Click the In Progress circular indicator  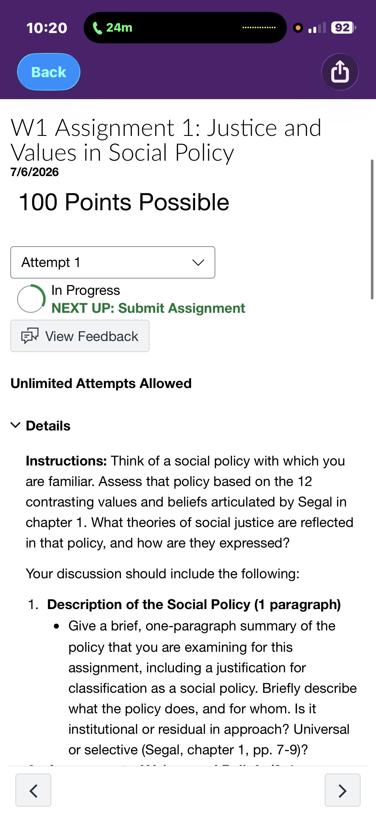click(x=31, y=299)
